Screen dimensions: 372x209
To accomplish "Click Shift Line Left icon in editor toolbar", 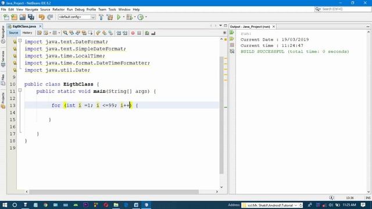I will 119,33.
